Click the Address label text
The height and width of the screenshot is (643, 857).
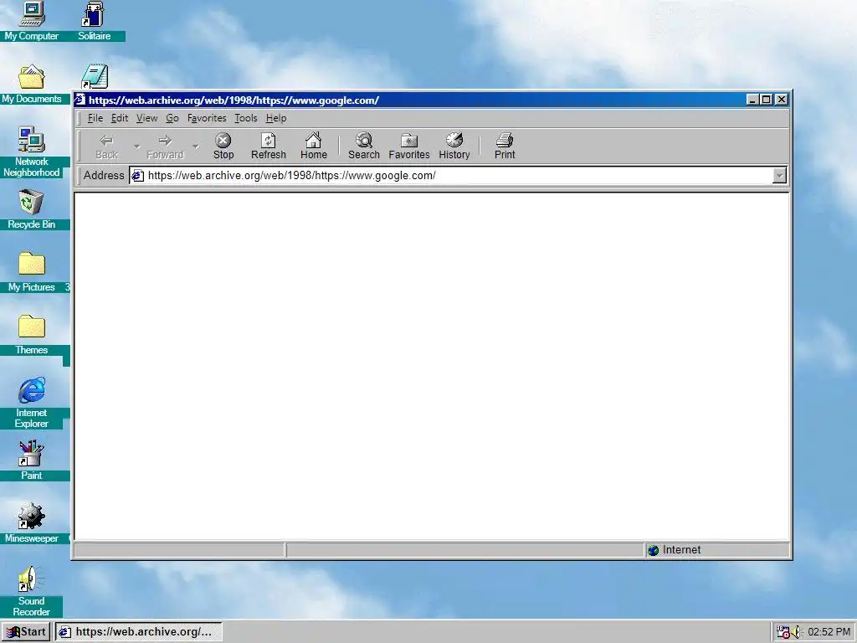104,176
